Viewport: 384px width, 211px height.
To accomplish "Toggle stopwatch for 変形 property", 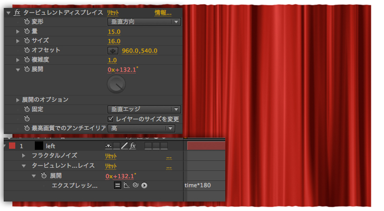I will click(x=26, y=22).
